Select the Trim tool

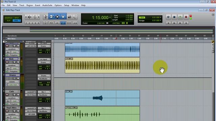51,17
